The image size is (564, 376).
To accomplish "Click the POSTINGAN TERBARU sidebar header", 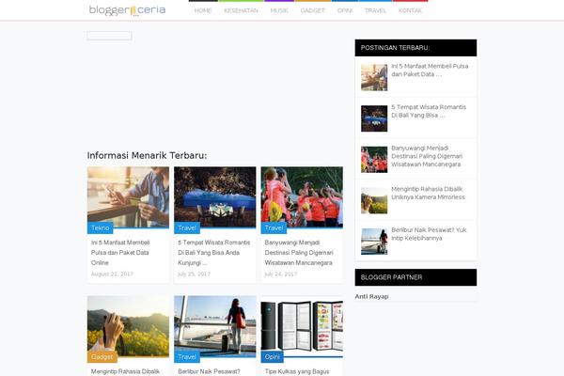I will click(415, 48).
